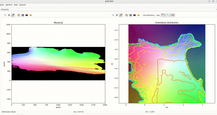Open the Mosaicity map selection combo box

point(108,9)
